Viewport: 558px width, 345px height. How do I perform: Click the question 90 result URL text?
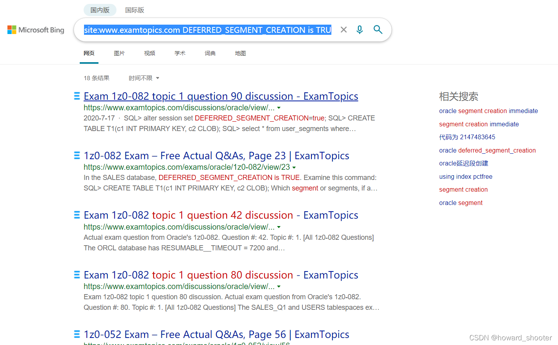[179, 108]
